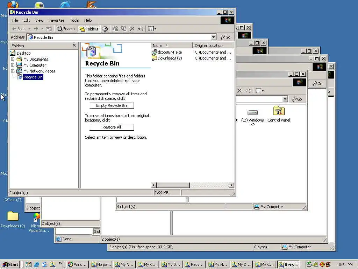This screenshot has height=269, width=358.
Task: Launch Internet Explorer from quick launch
Action: (x=36, y=264)
